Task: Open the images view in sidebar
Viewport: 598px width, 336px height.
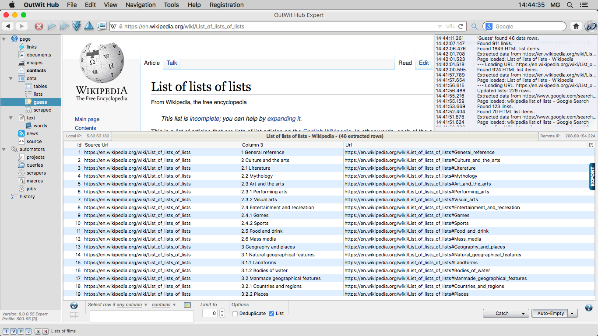Action: [x=30, y=63]
